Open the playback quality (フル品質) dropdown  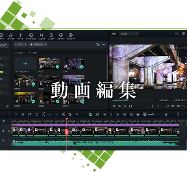click(x=129, y=34)
